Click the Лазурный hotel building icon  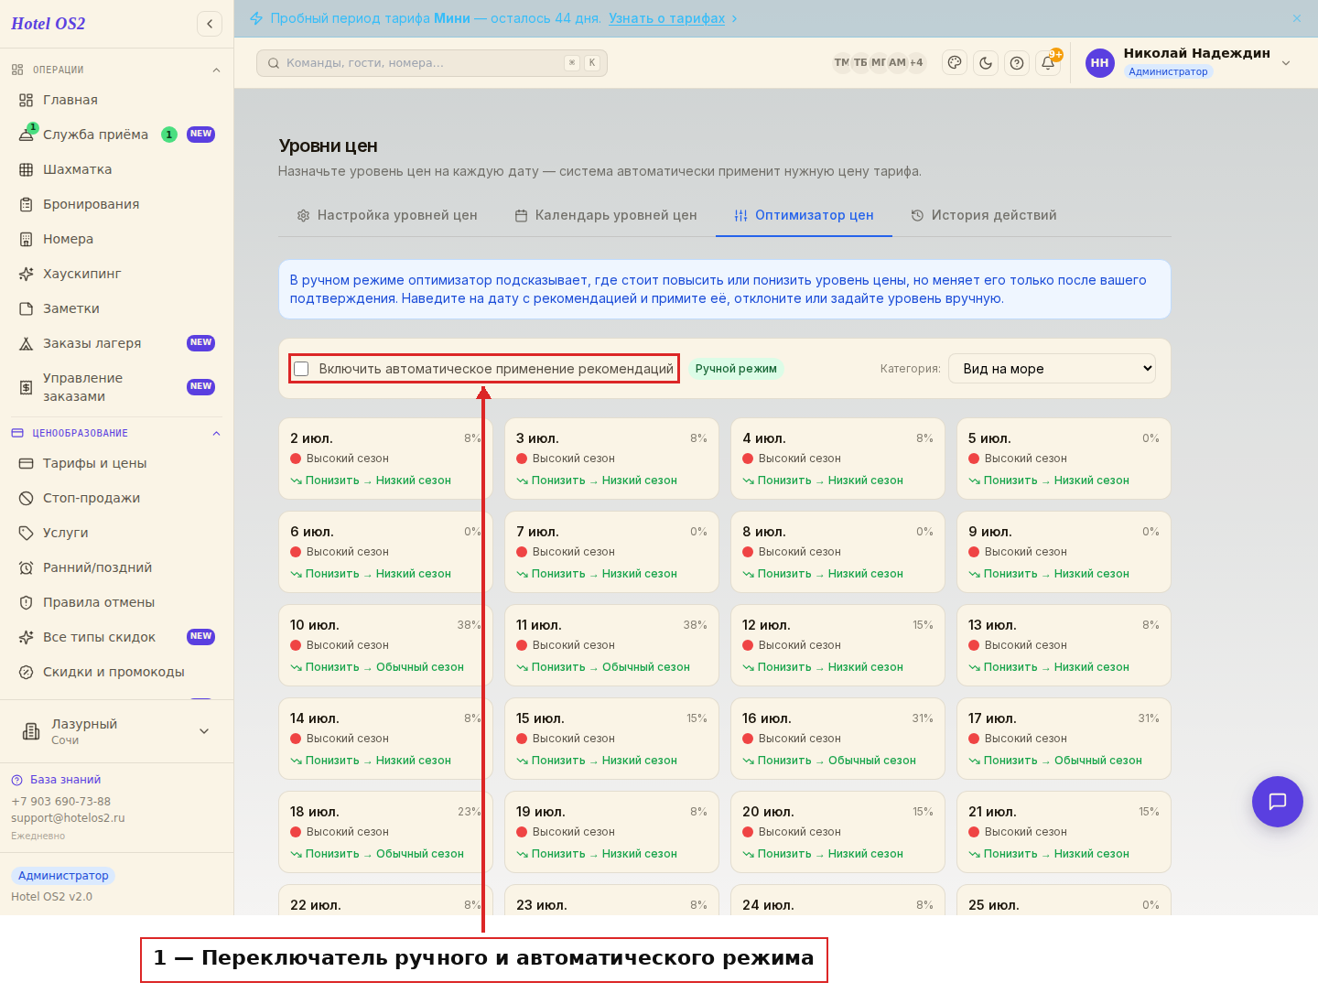coord(31,731)
